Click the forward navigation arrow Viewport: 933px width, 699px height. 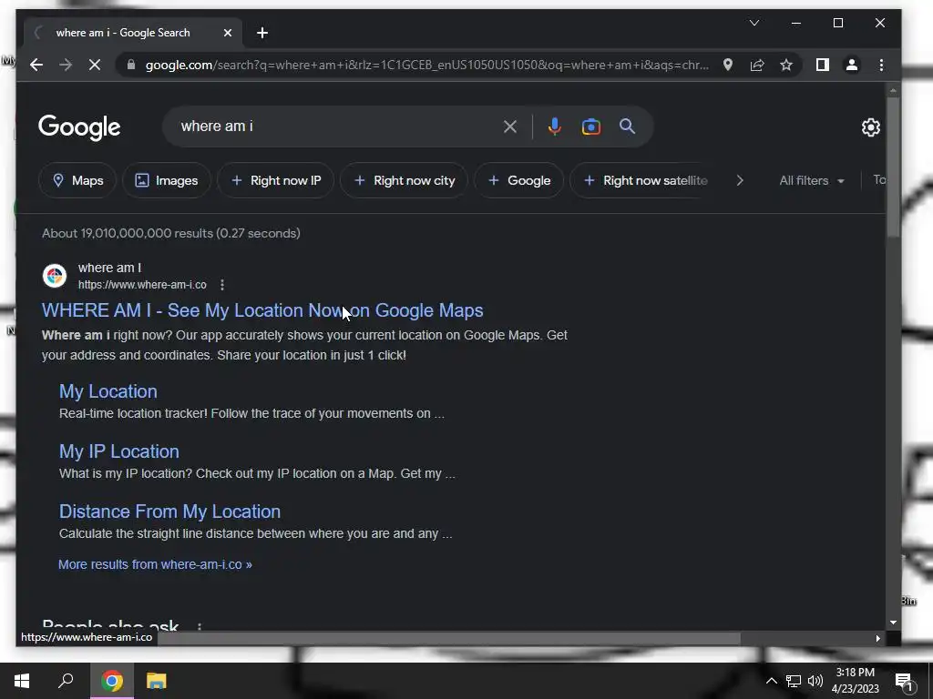(x=66, y=65)
